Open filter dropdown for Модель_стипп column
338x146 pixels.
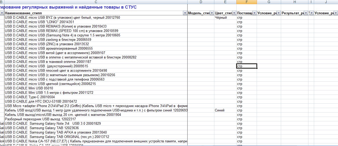point(212,13)
